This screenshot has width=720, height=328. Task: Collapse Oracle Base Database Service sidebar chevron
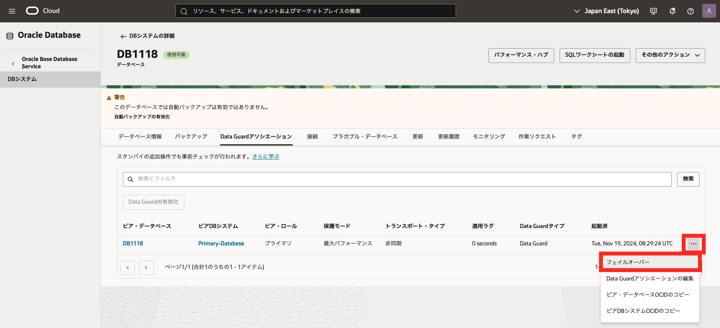tap(13, 64)
